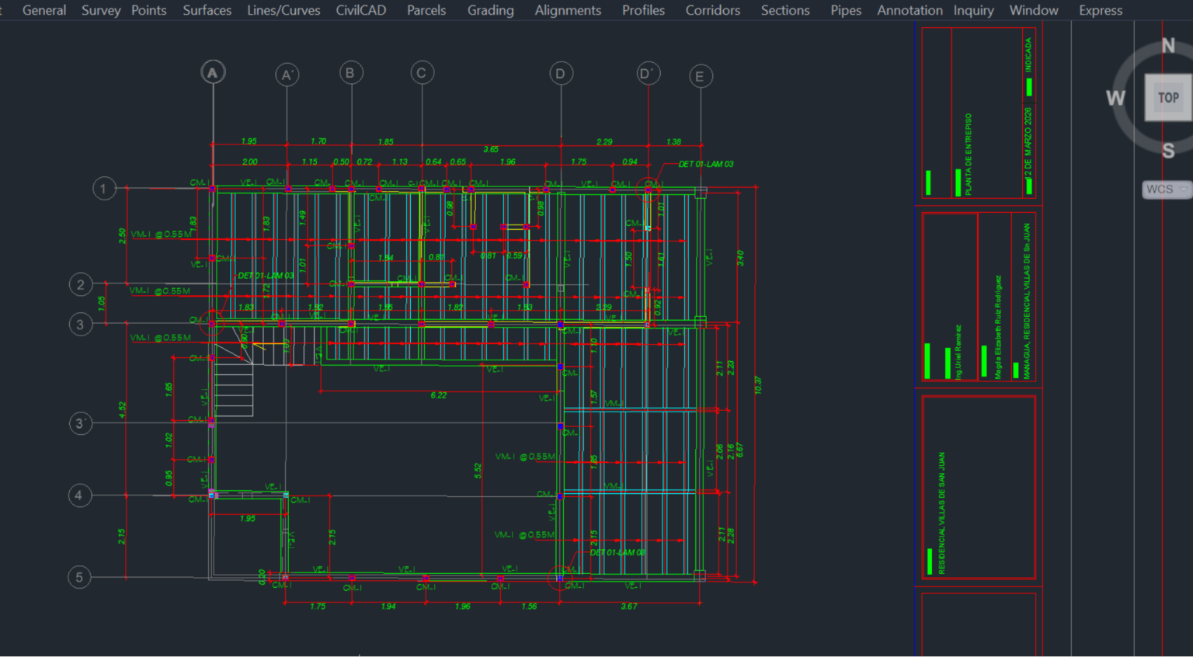Viewport: 1193px width, 671px height.
Task: Open the CivilCAD menu
Action: tap(361, 10)
